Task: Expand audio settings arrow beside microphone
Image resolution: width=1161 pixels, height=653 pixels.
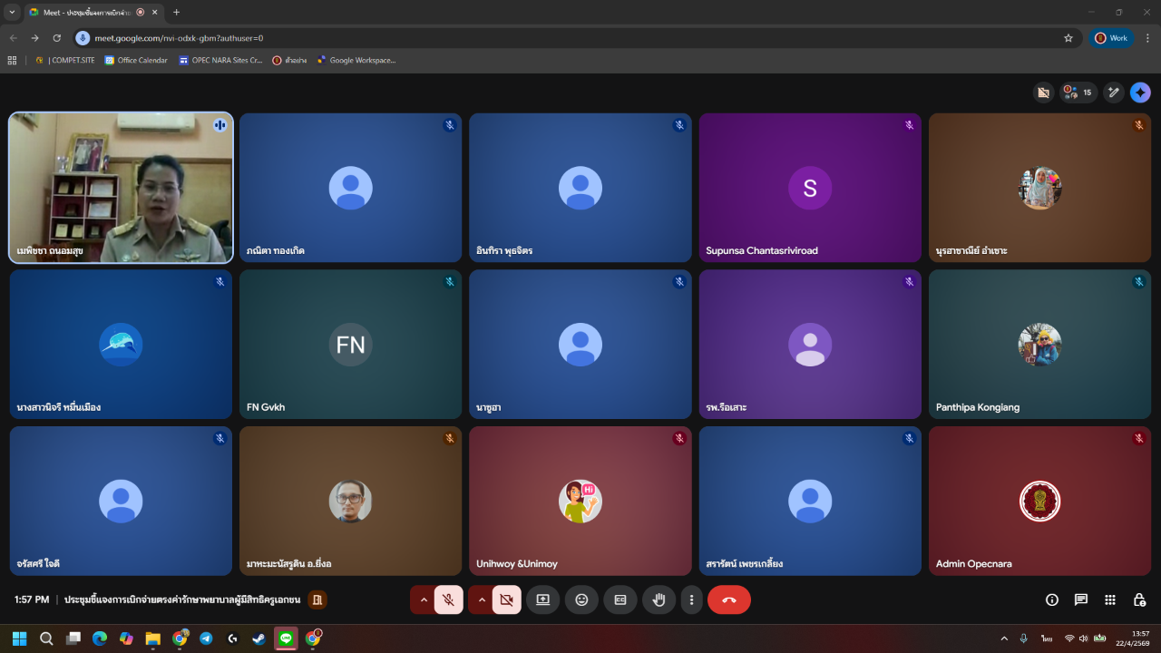Action: (423, 599)
